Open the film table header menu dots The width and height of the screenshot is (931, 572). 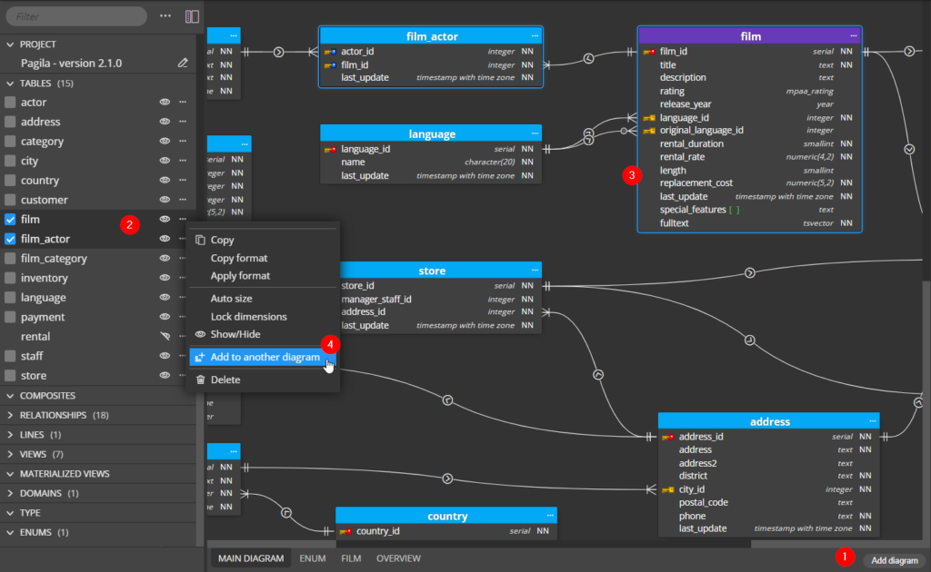854,36
